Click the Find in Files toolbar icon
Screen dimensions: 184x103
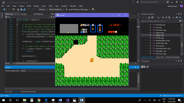click(x=93, y=9)
